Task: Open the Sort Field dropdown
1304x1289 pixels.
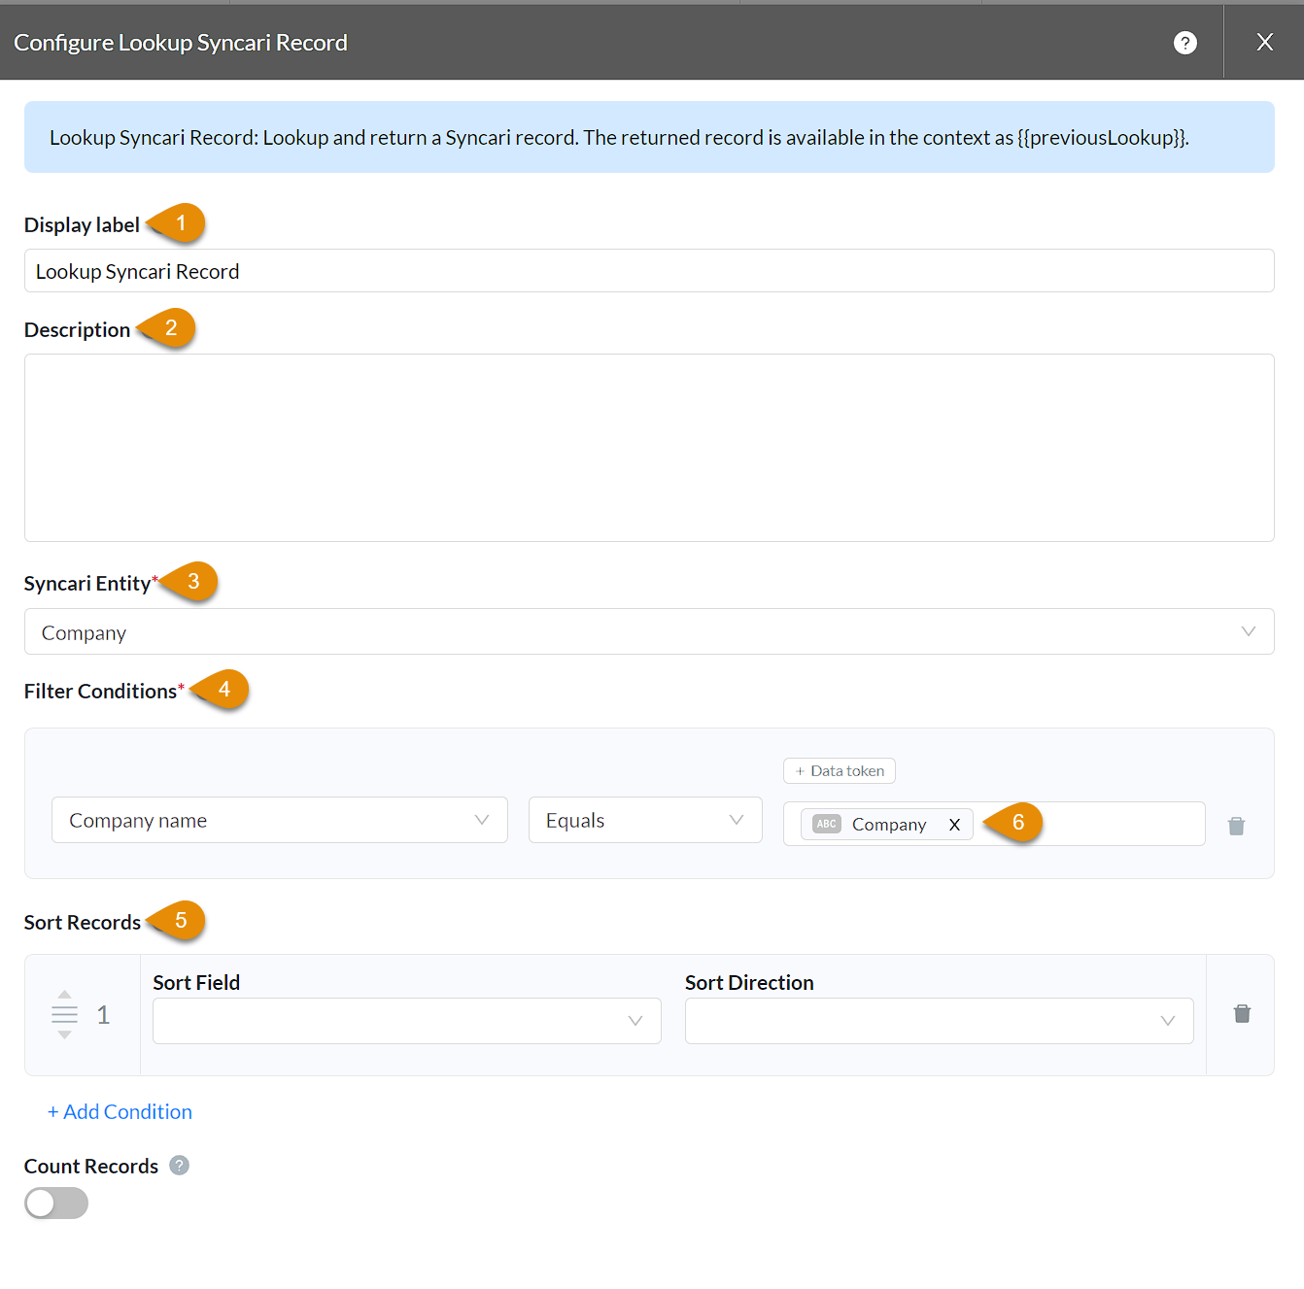Action: click(x=407, y=1021)
